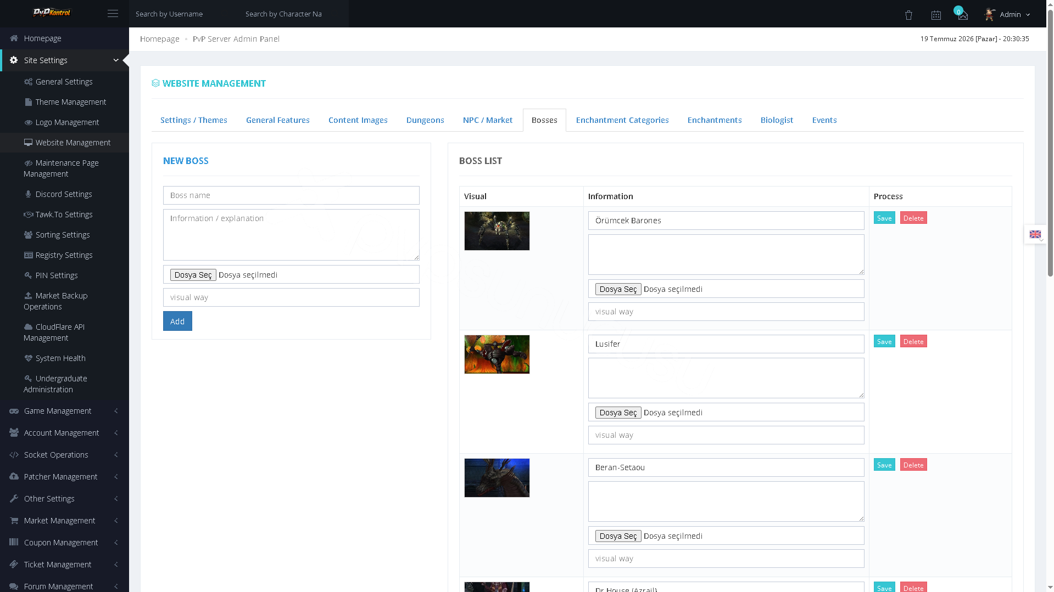Click the Other Settings wrench icon

(14, 499)
